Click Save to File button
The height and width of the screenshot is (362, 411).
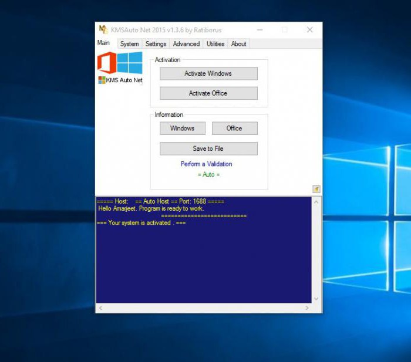(208, 148)
